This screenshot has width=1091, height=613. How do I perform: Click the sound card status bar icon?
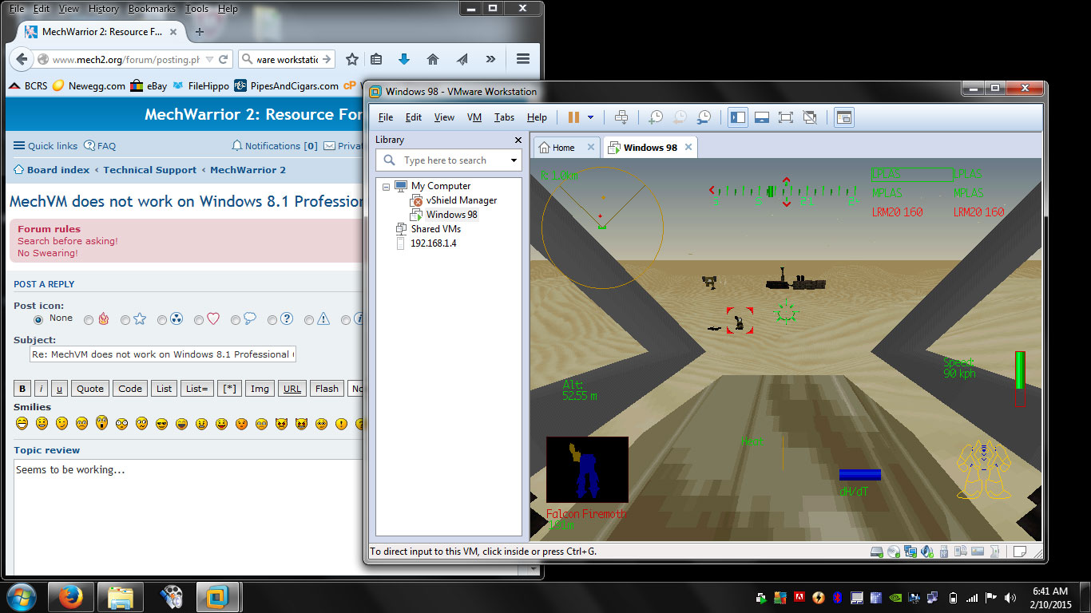(927, 550)
